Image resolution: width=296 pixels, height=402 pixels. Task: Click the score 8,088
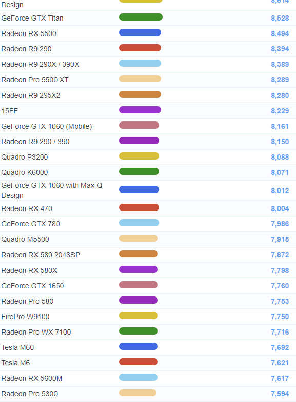[280, 157]
